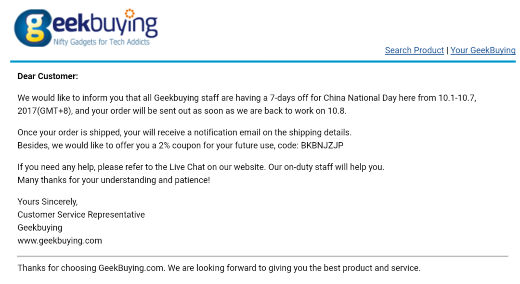520x284 pixels.
Task: Click the coupon code BKBNJZJP
Action: pos(322,145)
